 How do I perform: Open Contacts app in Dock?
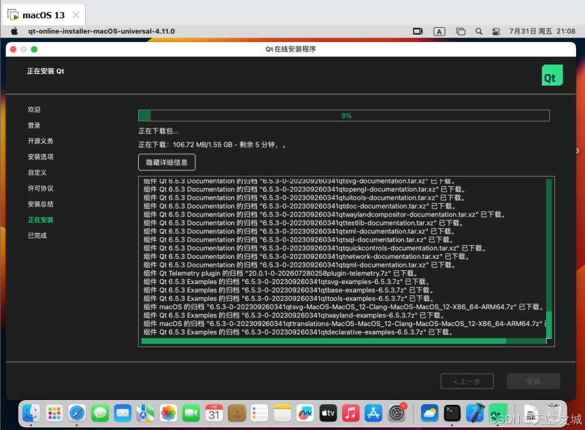coord(237,413)
